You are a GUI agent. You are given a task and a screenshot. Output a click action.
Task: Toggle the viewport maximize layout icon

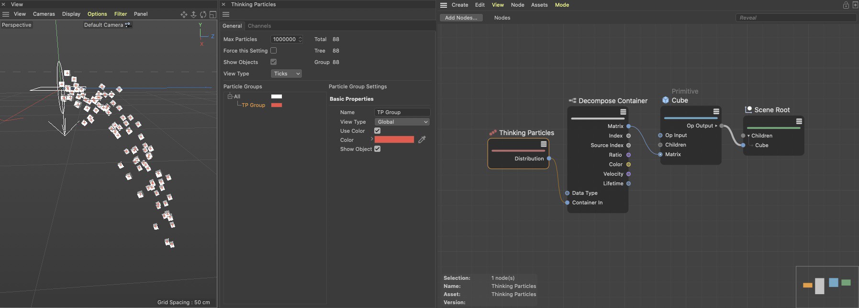(213, 14)
